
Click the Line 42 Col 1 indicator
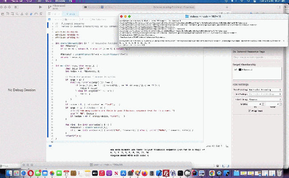[x=214, y=146]
